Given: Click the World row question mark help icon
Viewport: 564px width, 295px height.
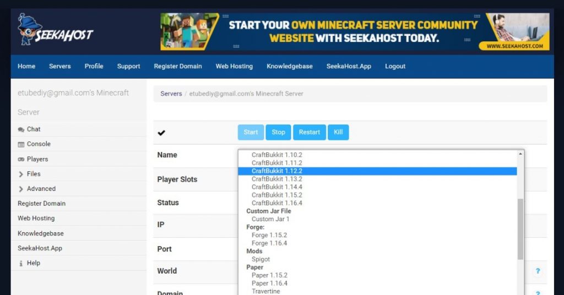Looking at the screenshot, I should (538, 271).
